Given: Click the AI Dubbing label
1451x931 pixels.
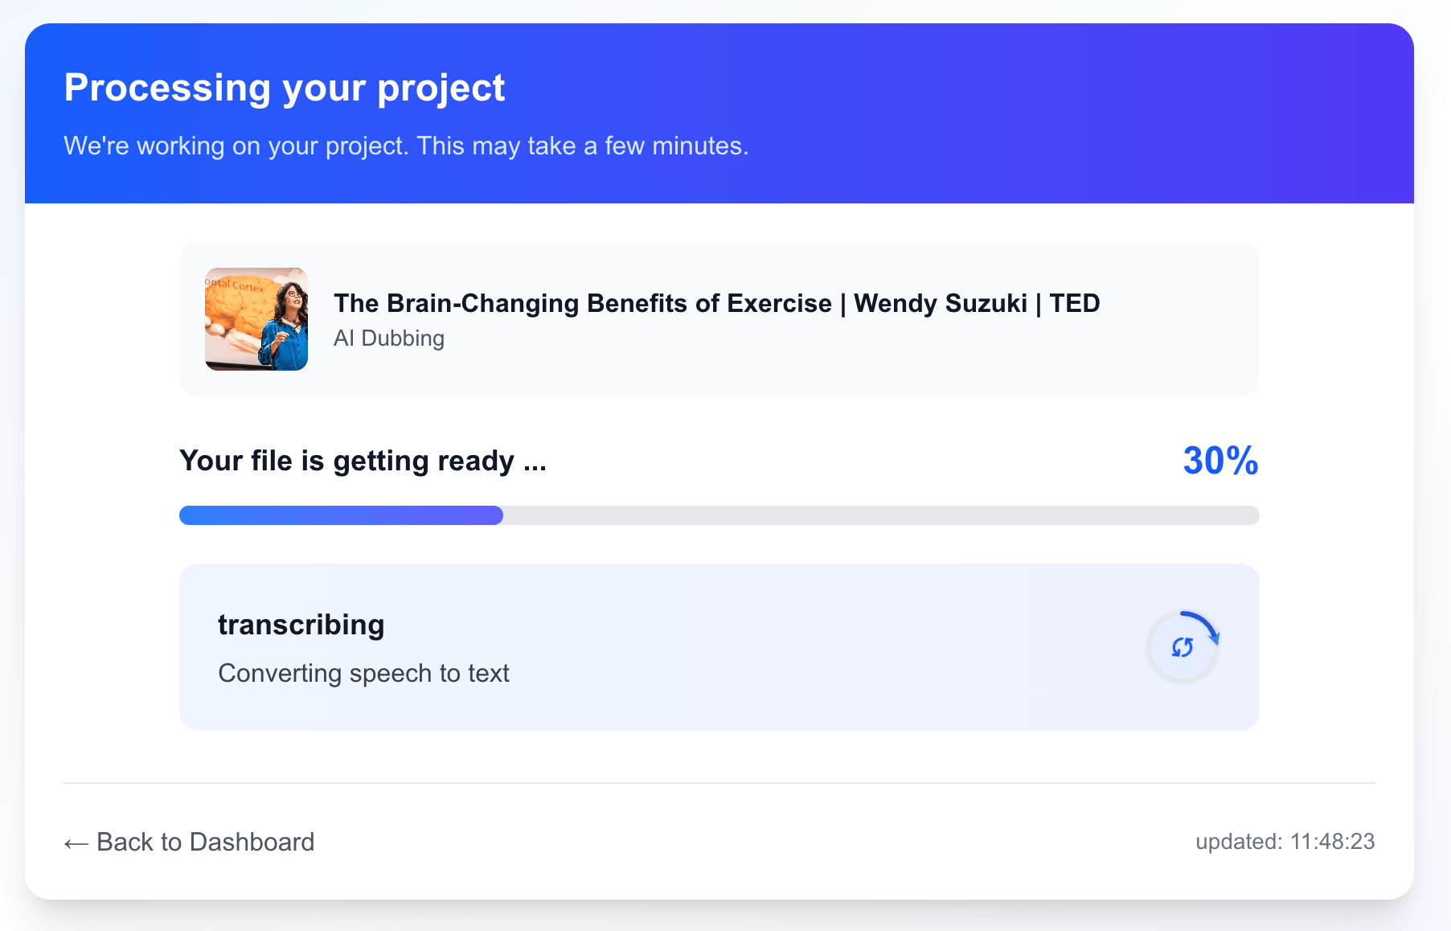Looking at the screenshot, I should click(389, 338).
